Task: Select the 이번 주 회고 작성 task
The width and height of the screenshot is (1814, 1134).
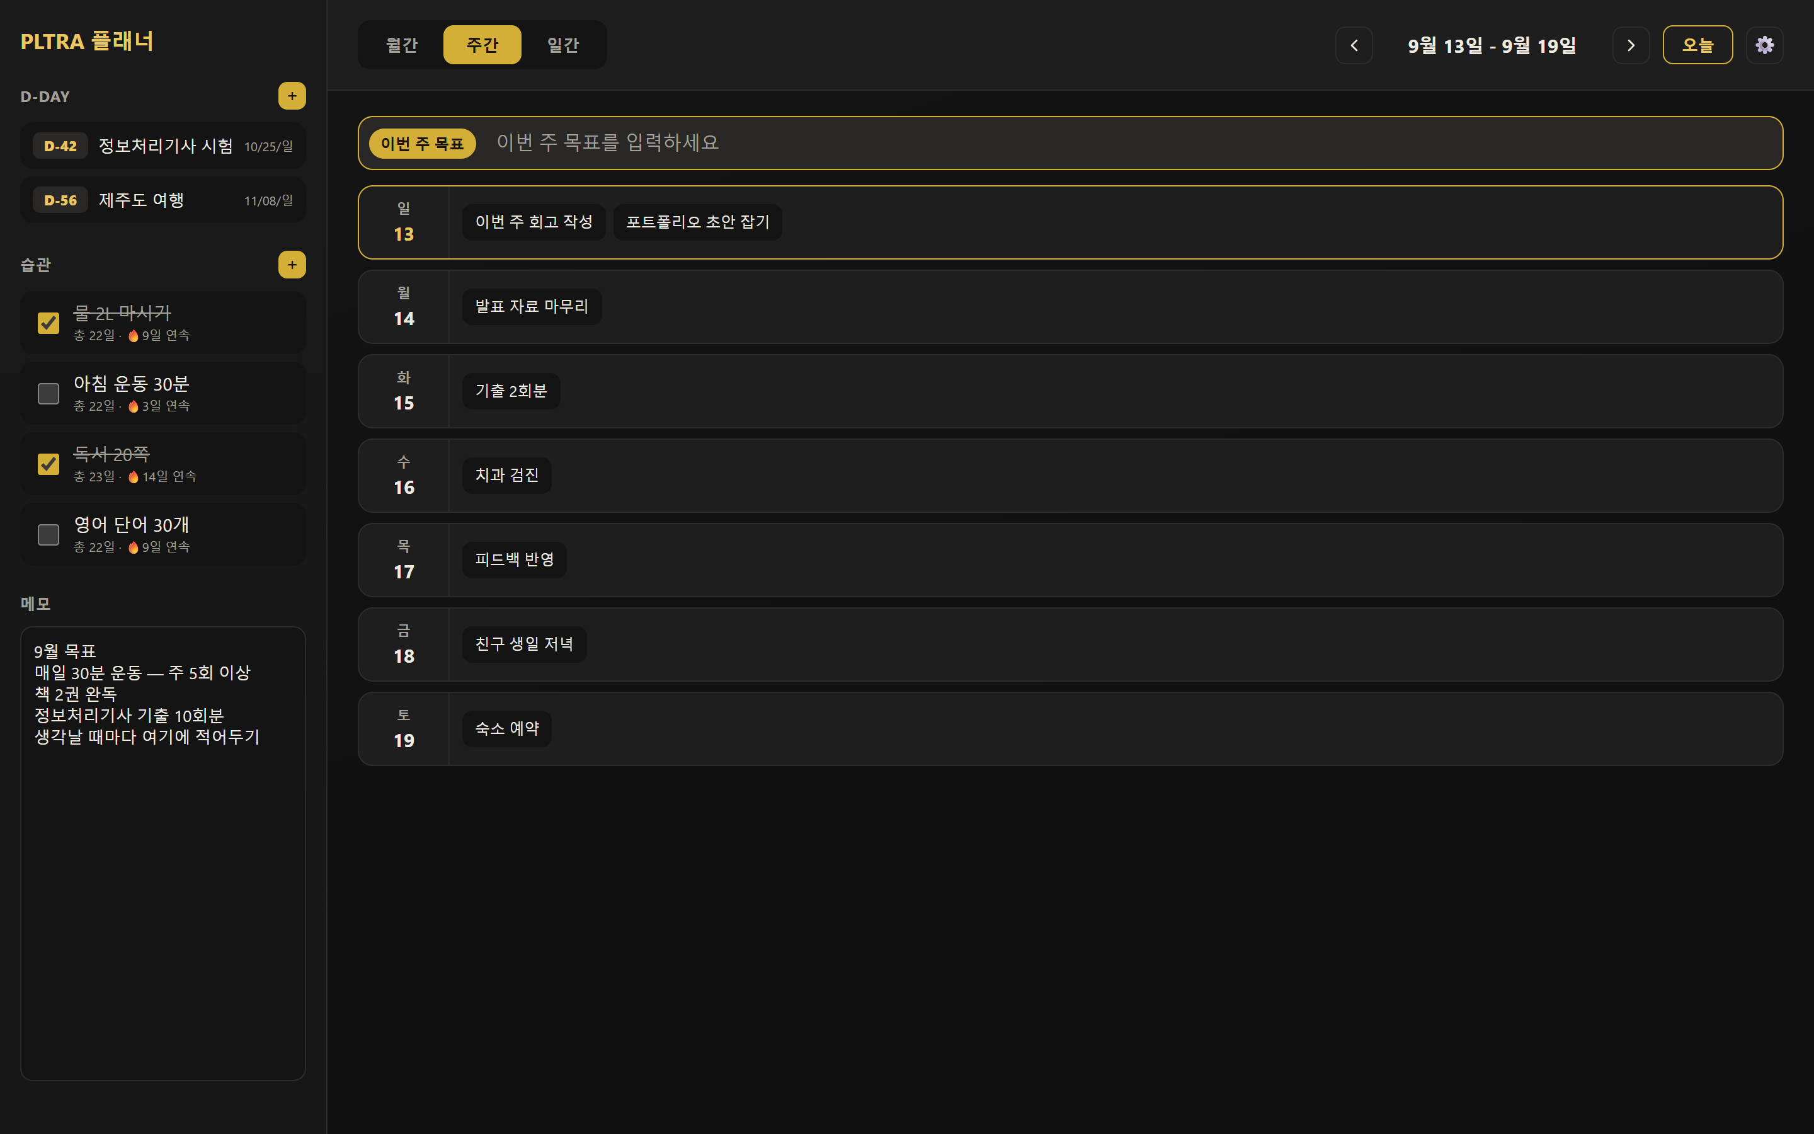Action: [533, 222]
